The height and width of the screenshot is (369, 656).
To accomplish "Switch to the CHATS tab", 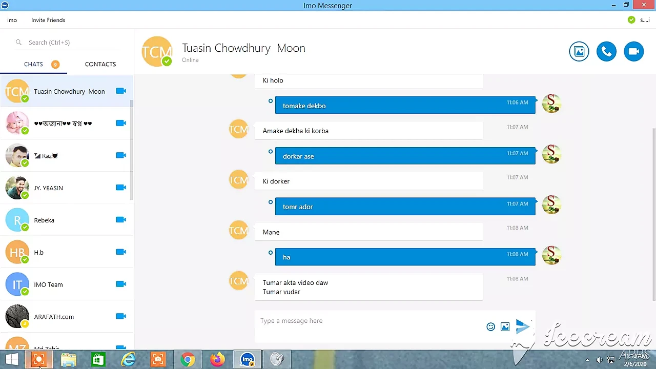I will 33,65.
